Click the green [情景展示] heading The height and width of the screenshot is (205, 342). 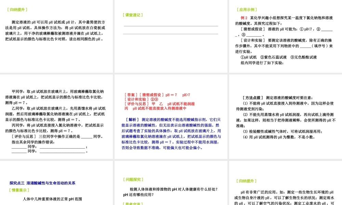point(19,190)
